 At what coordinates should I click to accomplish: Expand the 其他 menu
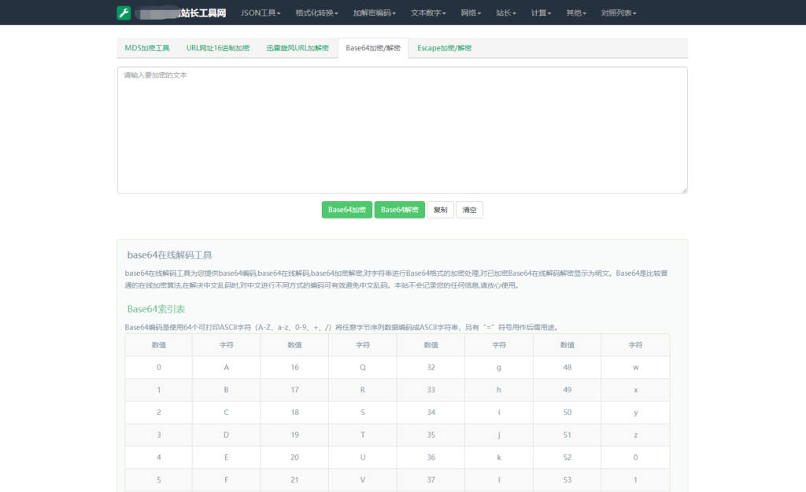pos(576,13)
